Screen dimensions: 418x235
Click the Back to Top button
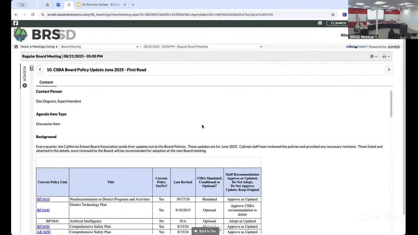(x=205, y=231)
